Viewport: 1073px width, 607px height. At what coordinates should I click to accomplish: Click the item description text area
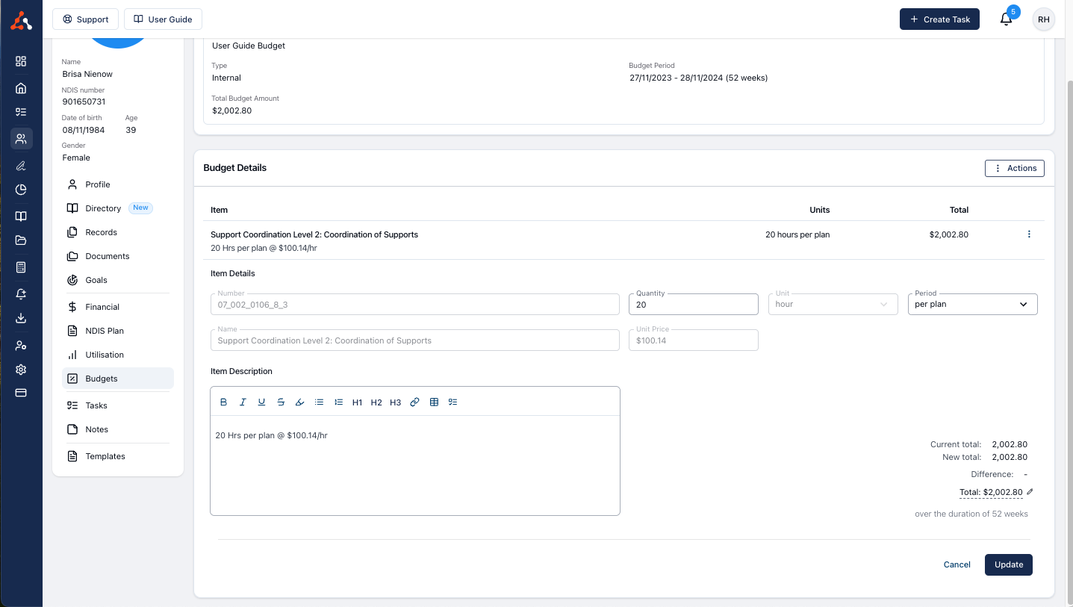[415, 465]
